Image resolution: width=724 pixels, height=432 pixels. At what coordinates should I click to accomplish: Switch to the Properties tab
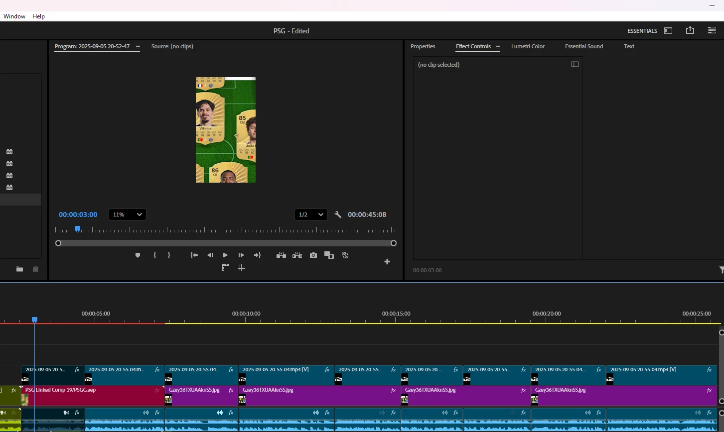[423, 46]
